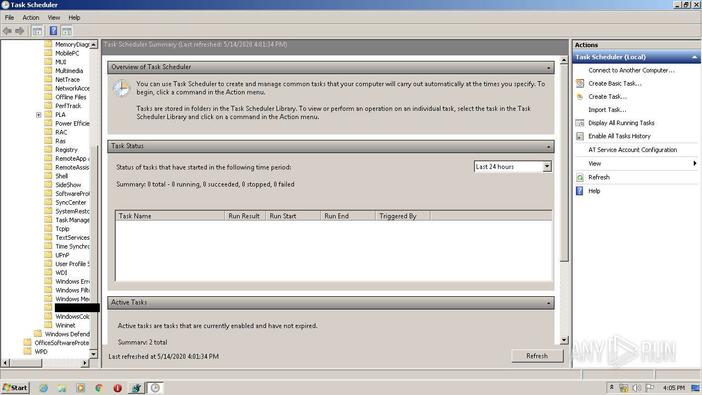Screen dimensions: 702x395
Task: Collapse Task Scheduler (Local) actions group
Action: pos(694,57)
